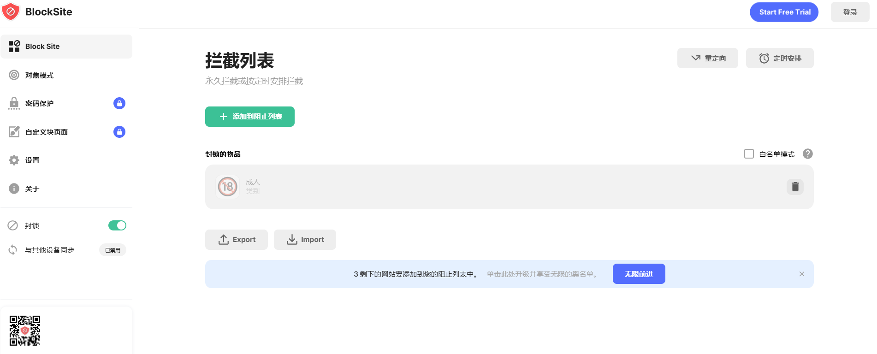The image size is (877, 354).
Task: Click the 封锁的物品 section label
Action: coord(223,154)
